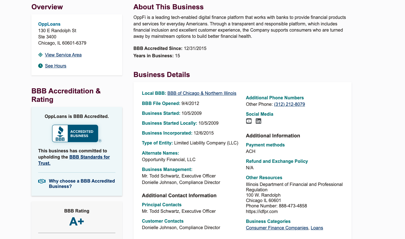
Task: Open the See Hours link
Action: tap(55, 66)
